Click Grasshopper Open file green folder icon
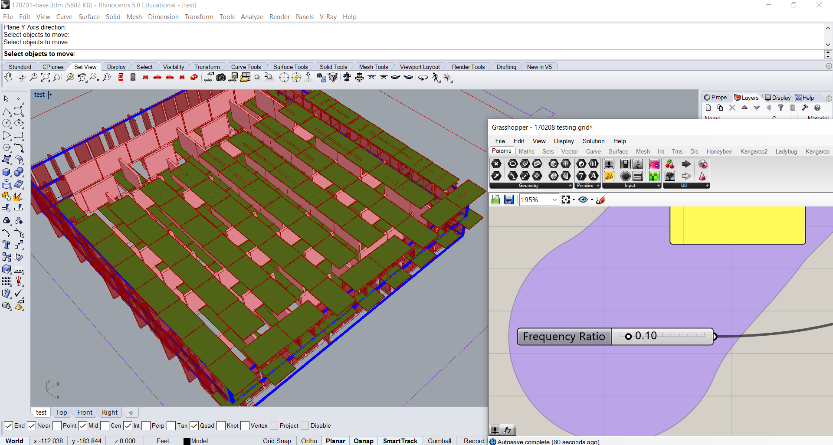This screenshot has width=833, height=445. 496,200
